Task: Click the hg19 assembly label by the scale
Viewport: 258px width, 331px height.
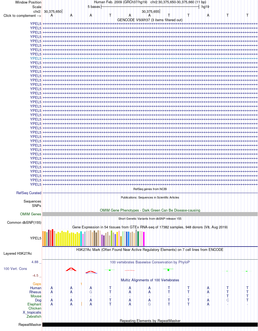Action: [205, 7]
